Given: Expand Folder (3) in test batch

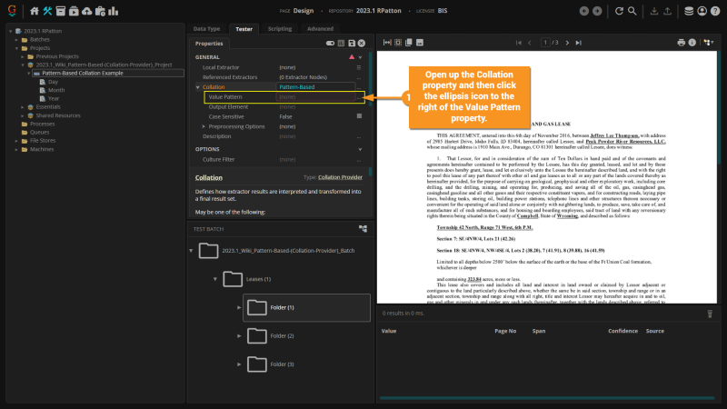Looking at the screenshot, I should coord(239,364).
